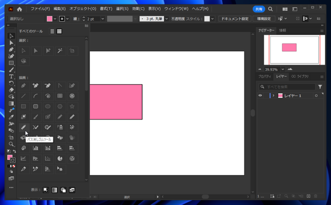This screenshot has height=205, width=331.
Task: Click 不透明度 opacity link
Action: pos(178,19)
